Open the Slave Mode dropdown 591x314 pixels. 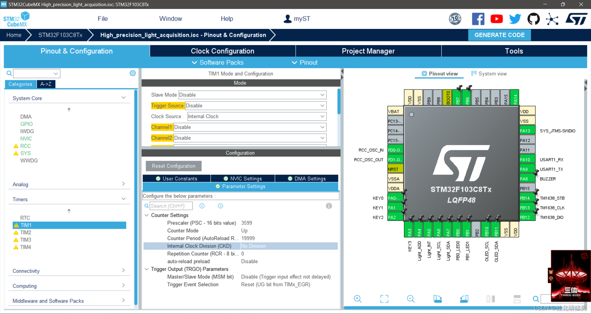point(252,95)
